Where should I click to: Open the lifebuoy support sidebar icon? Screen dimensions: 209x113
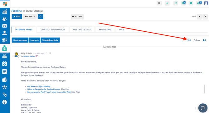tap(5, 102)
